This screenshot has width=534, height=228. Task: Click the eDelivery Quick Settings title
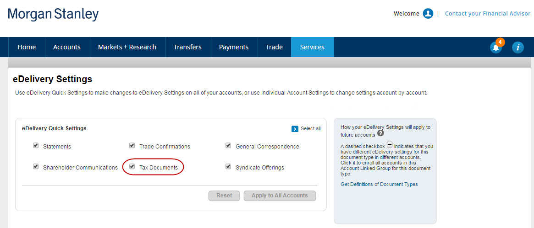click(54, 128)
